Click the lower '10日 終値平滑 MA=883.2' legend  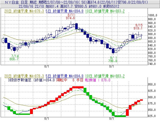coord(105,76)
